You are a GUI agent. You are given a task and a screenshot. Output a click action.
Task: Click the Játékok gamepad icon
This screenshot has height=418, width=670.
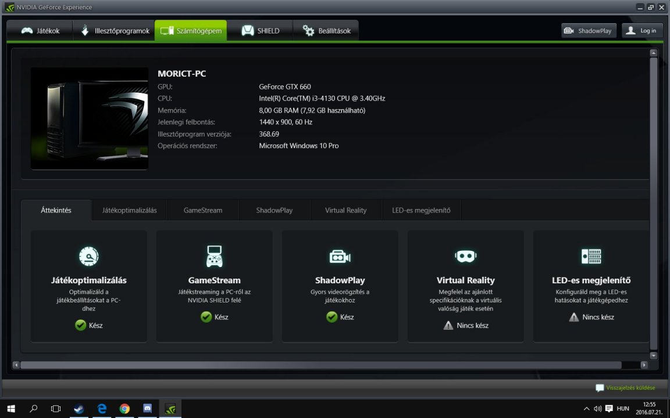27,31
